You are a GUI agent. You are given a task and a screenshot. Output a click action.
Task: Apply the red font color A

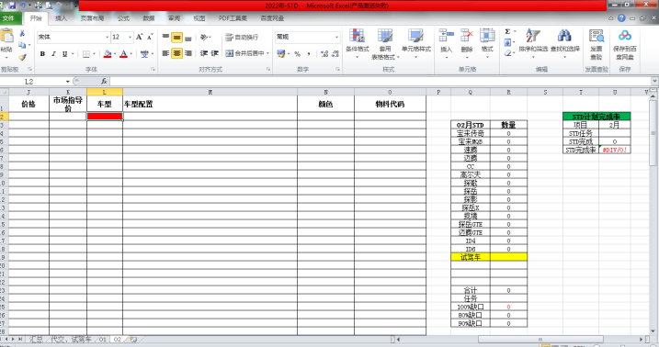point(123,54)
